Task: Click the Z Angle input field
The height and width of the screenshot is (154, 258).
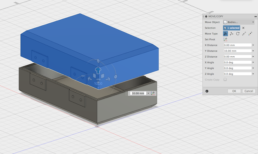Action: tap(237, 74)
